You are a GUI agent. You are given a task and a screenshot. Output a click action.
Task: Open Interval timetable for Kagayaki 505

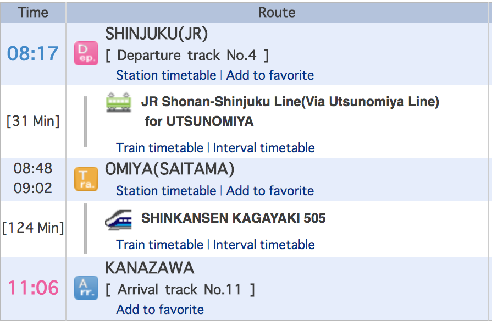pyautogui.click(x=264, y=245)
